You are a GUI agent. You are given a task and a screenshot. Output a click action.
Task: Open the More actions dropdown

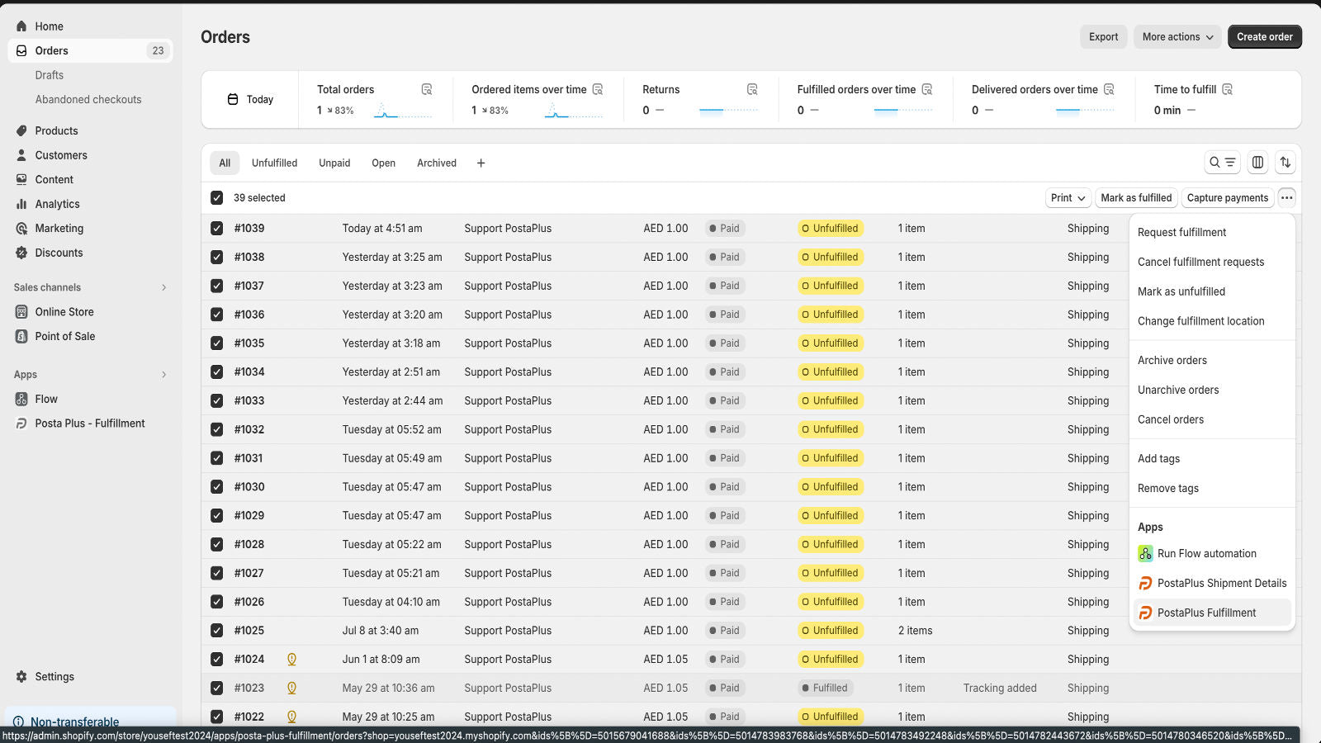(1177, 36)
